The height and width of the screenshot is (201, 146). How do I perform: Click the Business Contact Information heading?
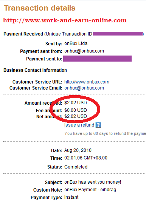click(35, 70)
